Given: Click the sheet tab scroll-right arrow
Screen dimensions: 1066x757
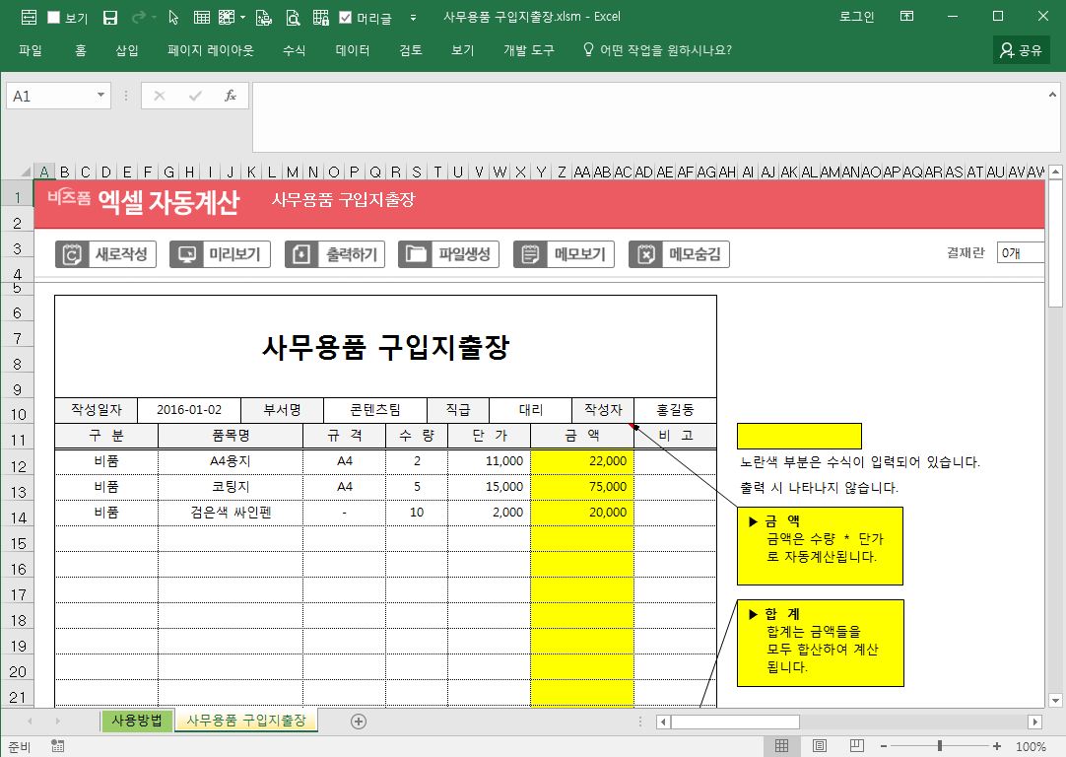Looking at the screenshot, I should tap(57, 721).
